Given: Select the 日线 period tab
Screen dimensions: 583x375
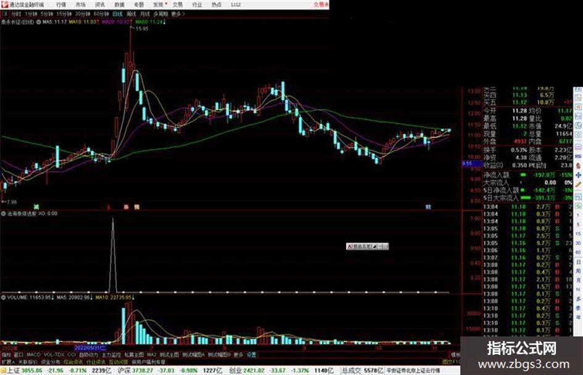Looking at the screenshot, I should [117, 14].
